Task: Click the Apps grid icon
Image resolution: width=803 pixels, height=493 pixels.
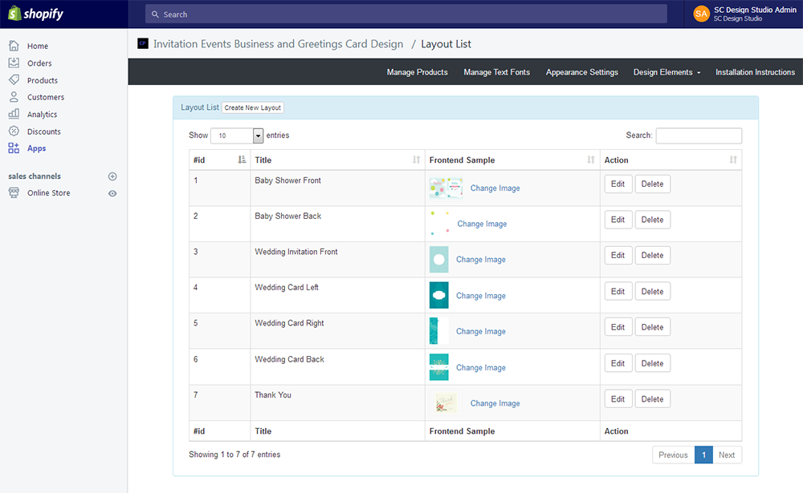Action: point(14,147)
